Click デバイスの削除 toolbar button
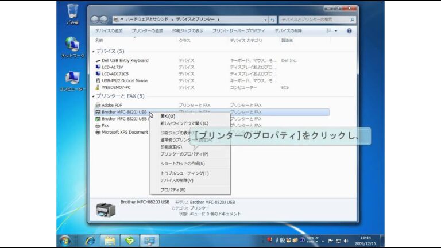Image resolution: width=441 pixels, height=248 pixels. [x=288, y=30]
